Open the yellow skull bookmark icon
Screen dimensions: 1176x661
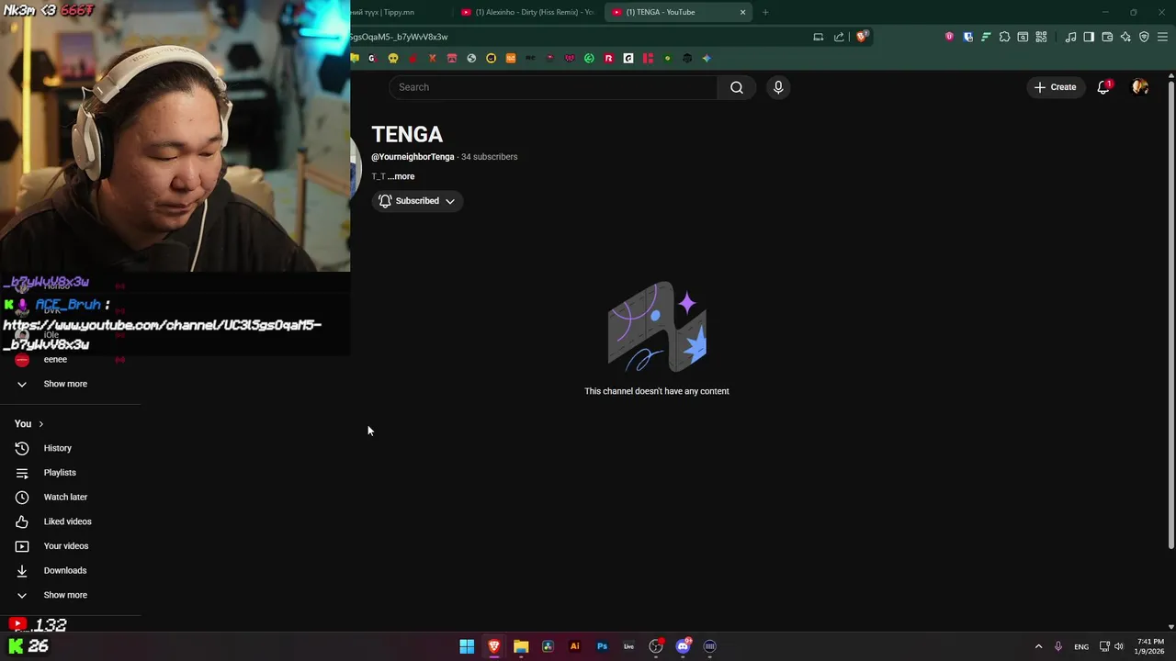(x=393, y=58)
